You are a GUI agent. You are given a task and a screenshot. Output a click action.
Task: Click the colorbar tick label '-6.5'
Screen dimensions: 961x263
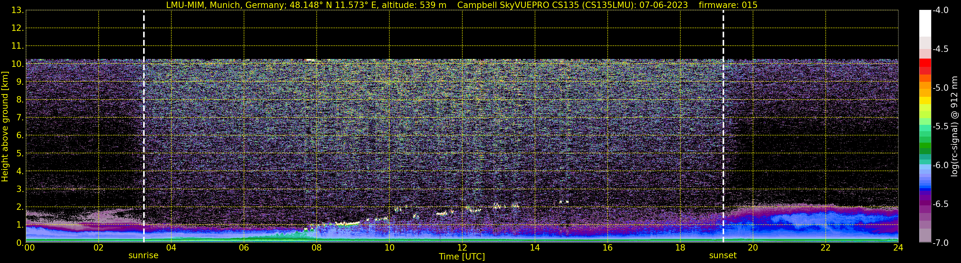pos(941,204)
